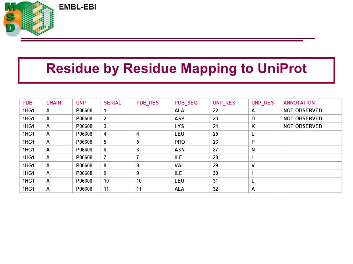The height and width of the screenshot is (264, 353).
Task: Select one-letter code P in the PRO row
Action: pos(253,142)
